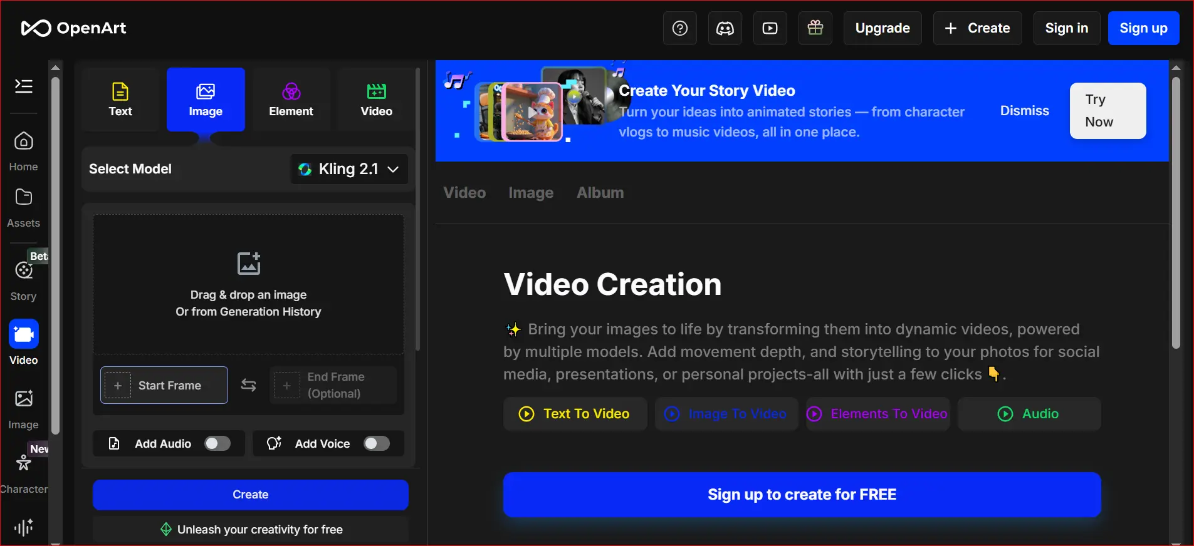The width and height of the screenshot is (1194, 546).
Task: Go to Home in sidebar
Action: click(24, 152)
